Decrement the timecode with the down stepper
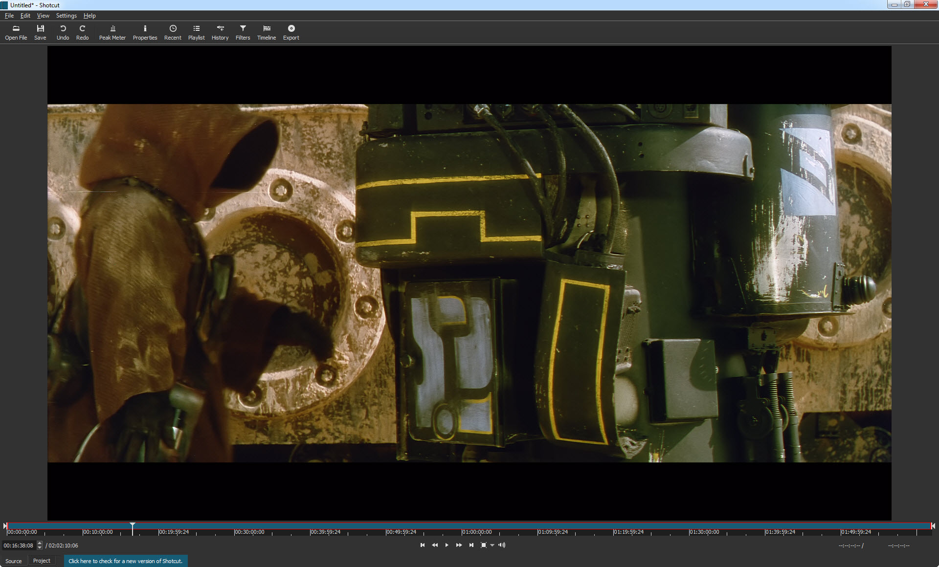Screen dimensions: 939x567 pyautogui.click(x=40, y=547)
